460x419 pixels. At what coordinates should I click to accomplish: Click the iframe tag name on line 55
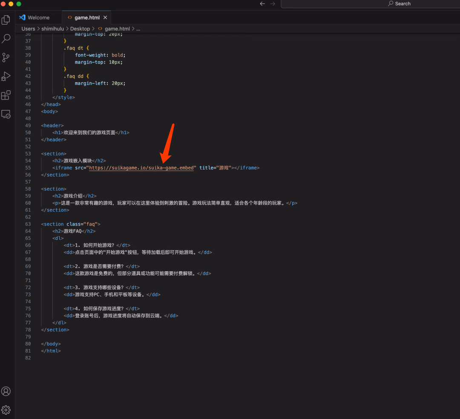(x=63, y=168)
